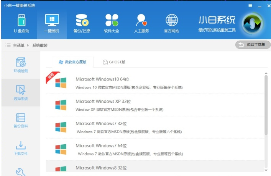Screen dimensions: 271x176
Task: Open the hamburger menu in title bar
Action: click(x=250, y=5)
